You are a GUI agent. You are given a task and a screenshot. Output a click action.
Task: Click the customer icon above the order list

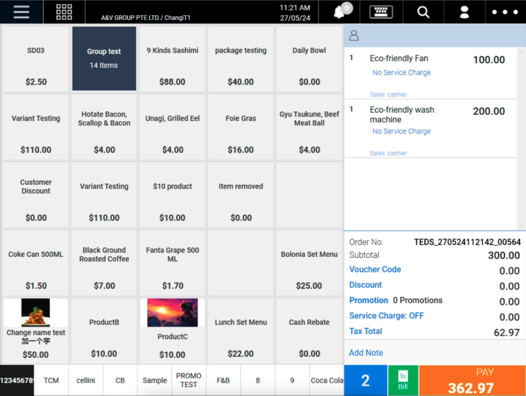353,35
